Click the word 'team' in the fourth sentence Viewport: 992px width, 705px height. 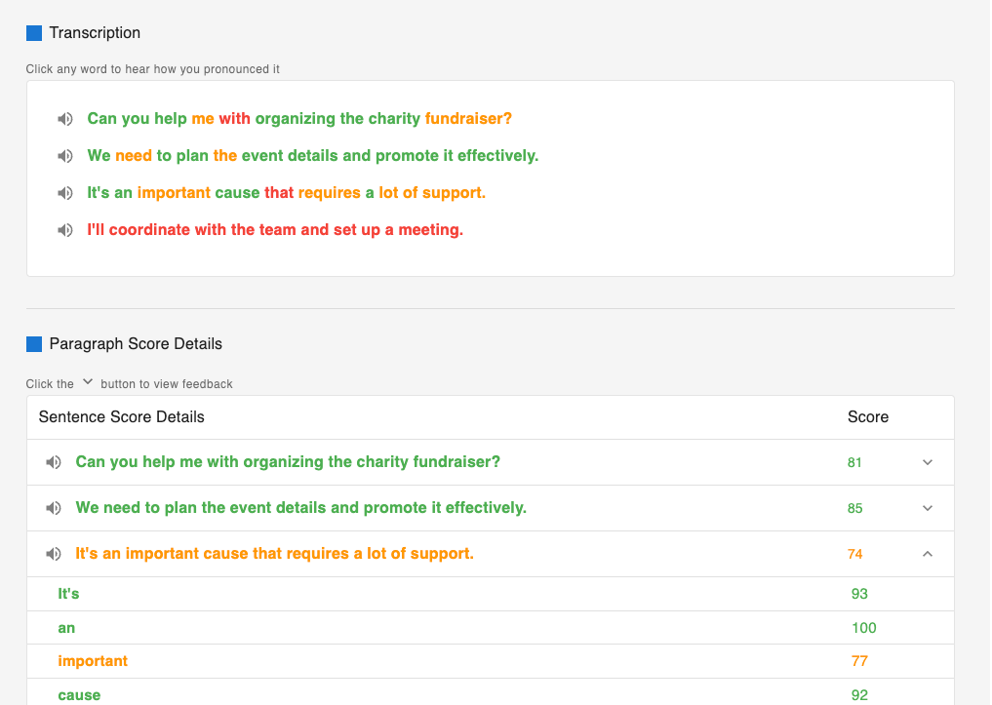(x=277, y=229)
